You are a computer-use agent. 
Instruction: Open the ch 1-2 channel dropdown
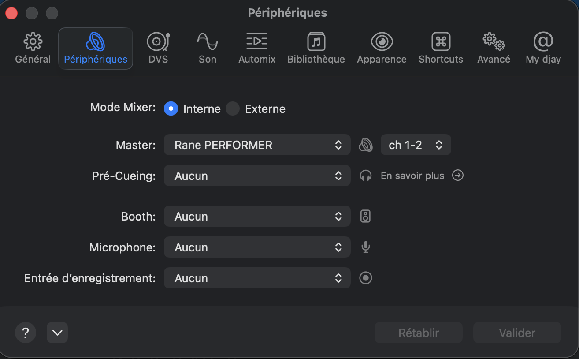point(416,145)
